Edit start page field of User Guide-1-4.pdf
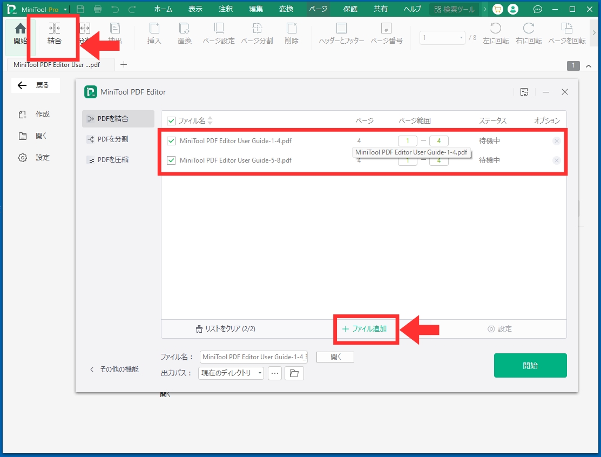The width and height of the screenshot is (601, 457). pyautogui.click(x=408, y=141)
